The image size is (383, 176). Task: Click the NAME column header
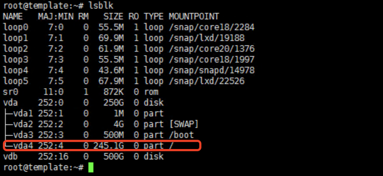pos(13,17)
